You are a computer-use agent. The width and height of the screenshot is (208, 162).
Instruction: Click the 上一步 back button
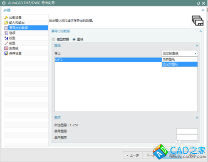coord(132,155)
